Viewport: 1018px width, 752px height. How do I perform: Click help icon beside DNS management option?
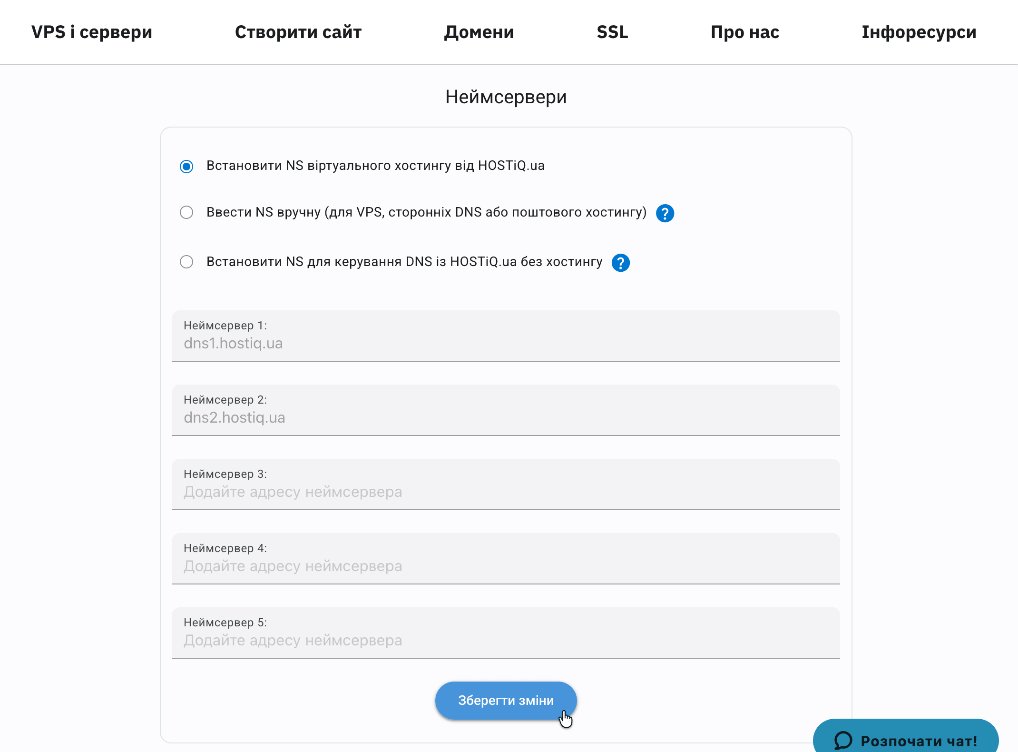coord(621,262)
